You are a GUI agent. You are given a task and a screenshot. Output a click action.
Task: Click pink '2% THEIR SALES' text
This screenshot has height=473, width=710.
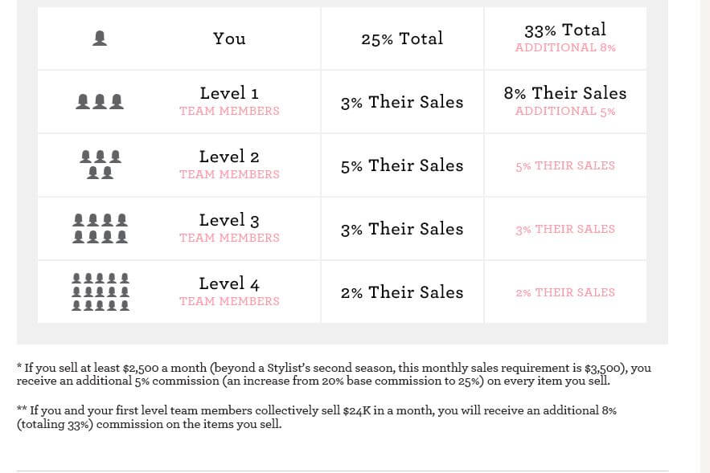pyautogui.click(x=565, y=292)
